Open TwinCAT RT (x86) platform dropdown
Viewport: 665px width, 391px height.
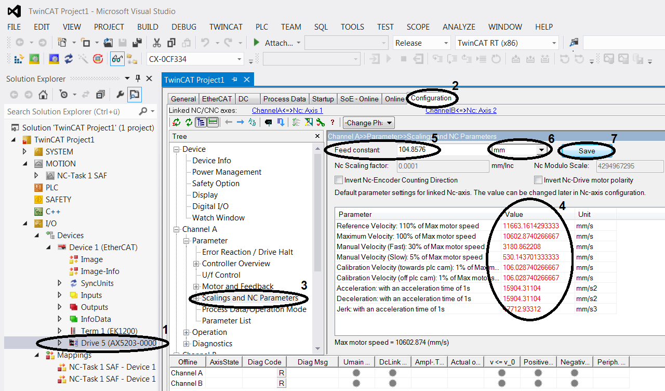(x=554, y=43)
